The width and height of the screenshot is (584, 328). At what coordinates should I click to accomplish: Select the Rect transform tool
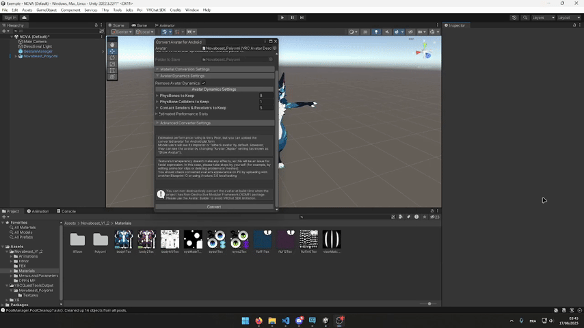point(112,70)
